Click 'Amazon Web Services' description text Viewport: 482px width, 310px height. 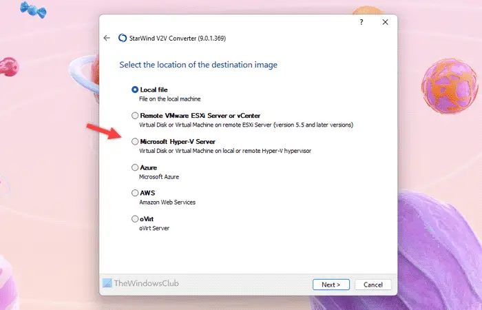point(167,203)
